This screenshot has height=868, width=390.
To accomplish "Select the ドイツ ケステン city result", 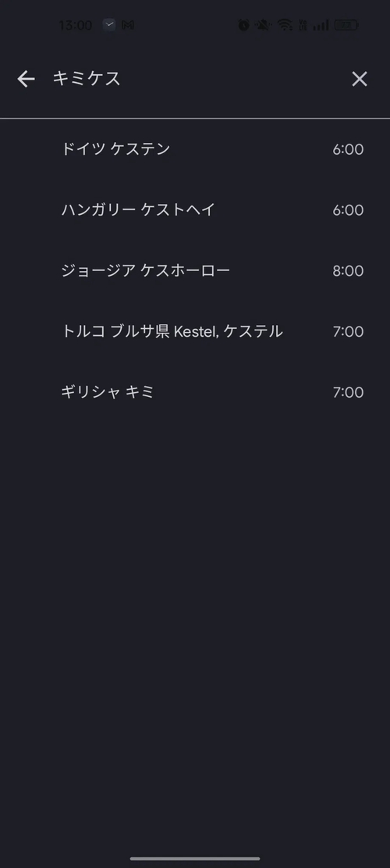I will (x=195, y=149).
